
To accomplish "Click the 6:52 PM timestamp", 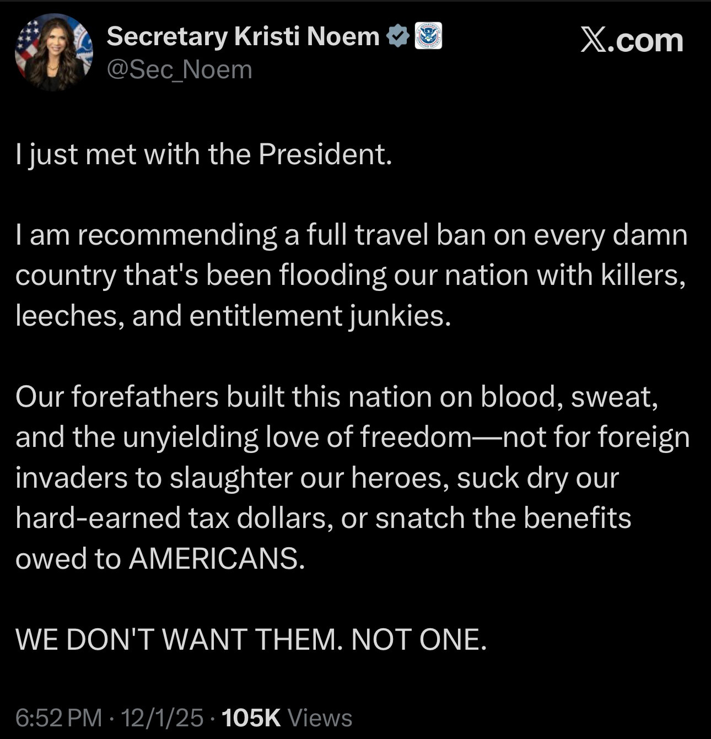I will 58,718.
